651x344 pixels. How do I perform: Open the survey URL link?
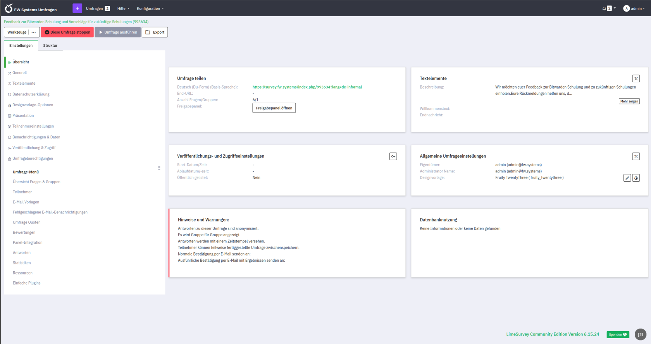[307, 87]
